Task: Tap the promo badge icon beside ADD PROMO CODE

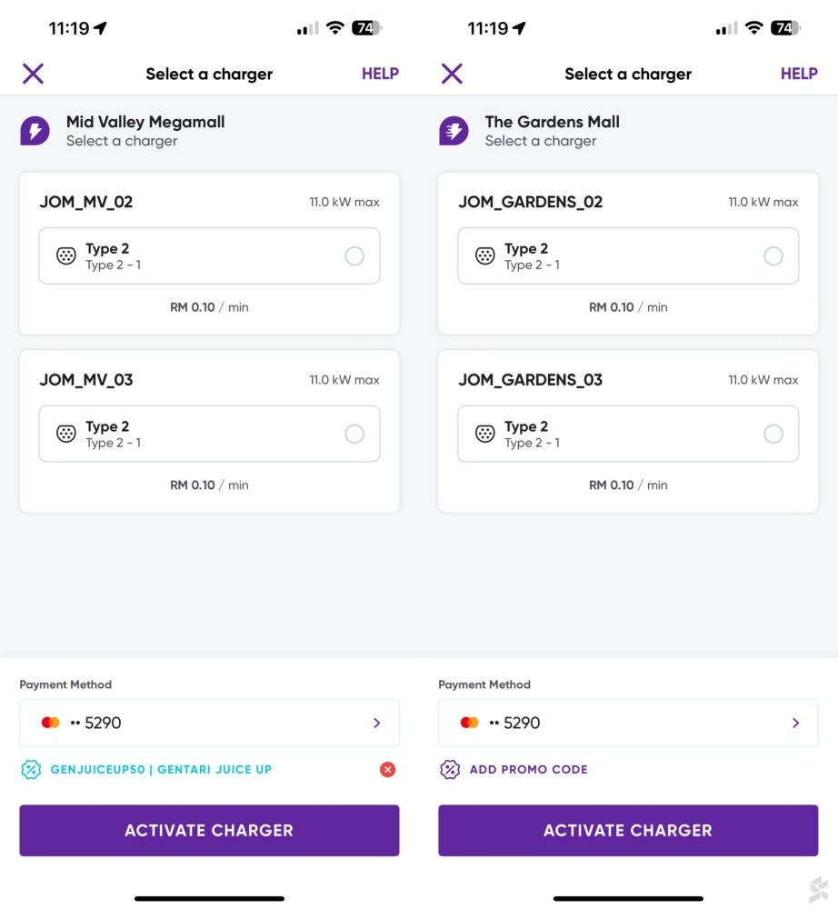Action: pyautogui.click(x=450, y=770)
